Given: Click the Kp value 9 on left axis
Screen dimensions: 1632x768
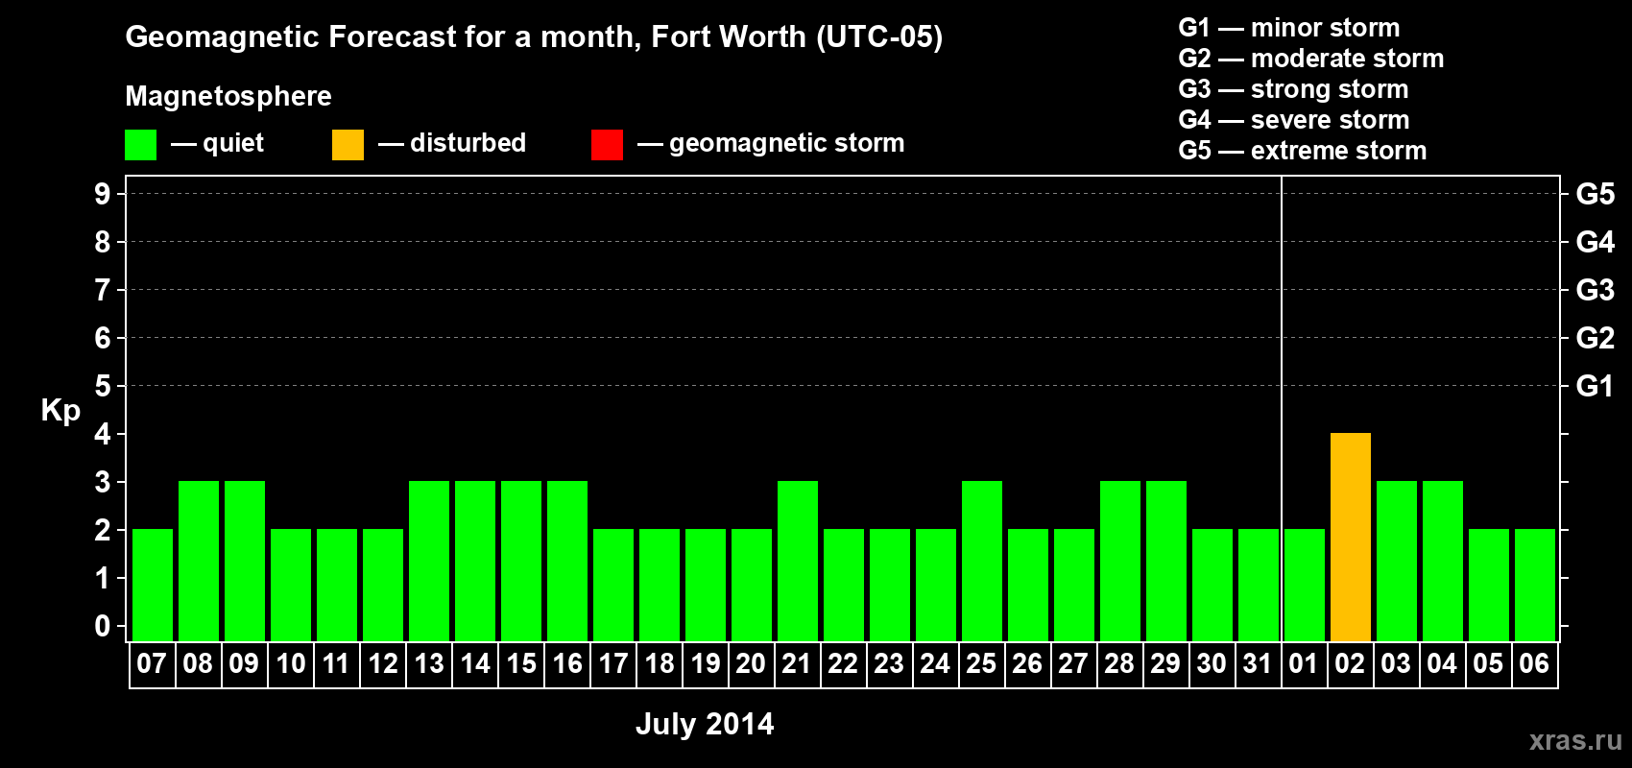Looking at the screenshot, I should coord(103,194).
